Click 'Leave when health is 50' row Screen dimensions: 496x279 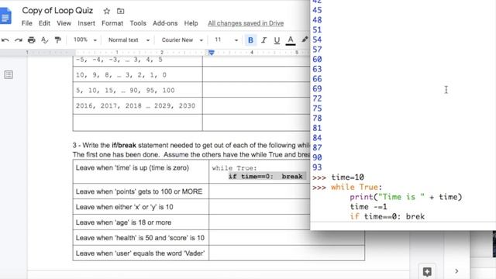[x=141, y=238]
